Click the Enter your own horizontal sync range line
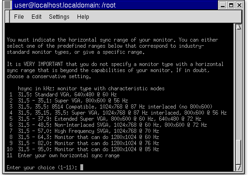 63,155
